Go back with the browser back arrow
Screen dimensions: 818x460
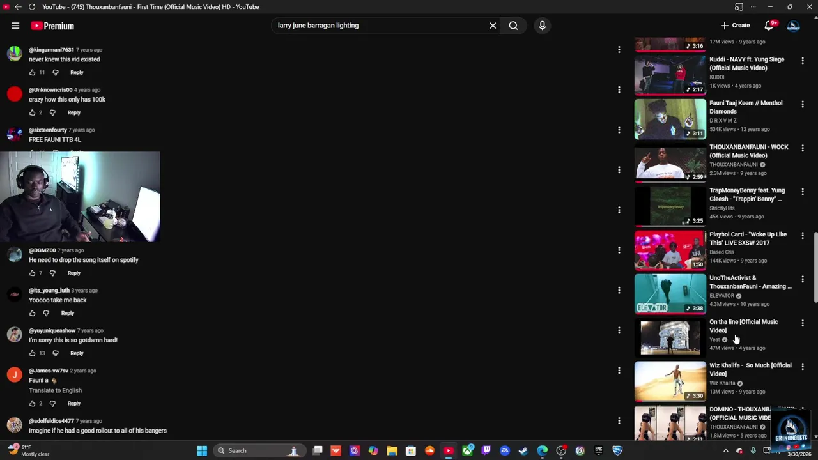coord(18,7)
